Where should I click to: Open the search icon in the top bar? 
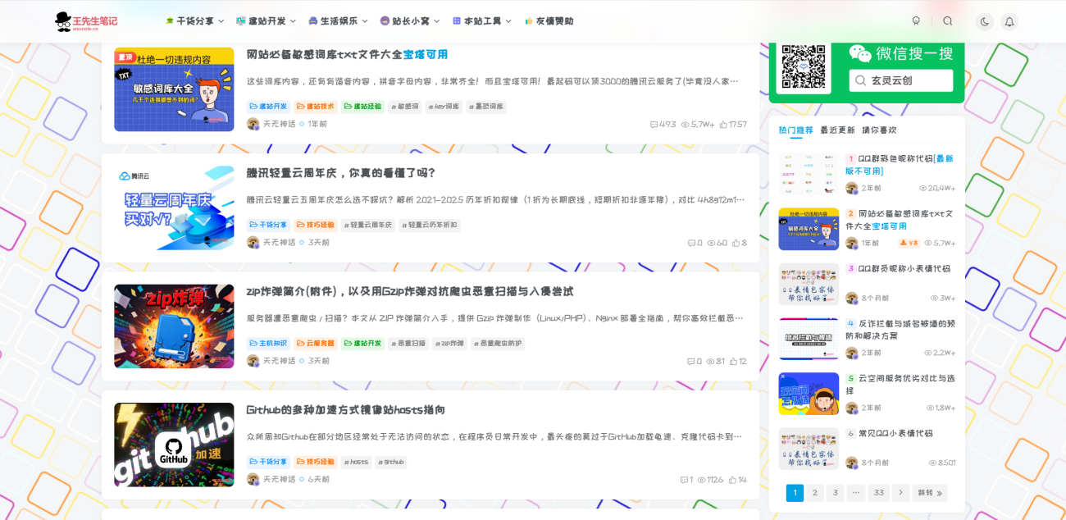(948, 21)
